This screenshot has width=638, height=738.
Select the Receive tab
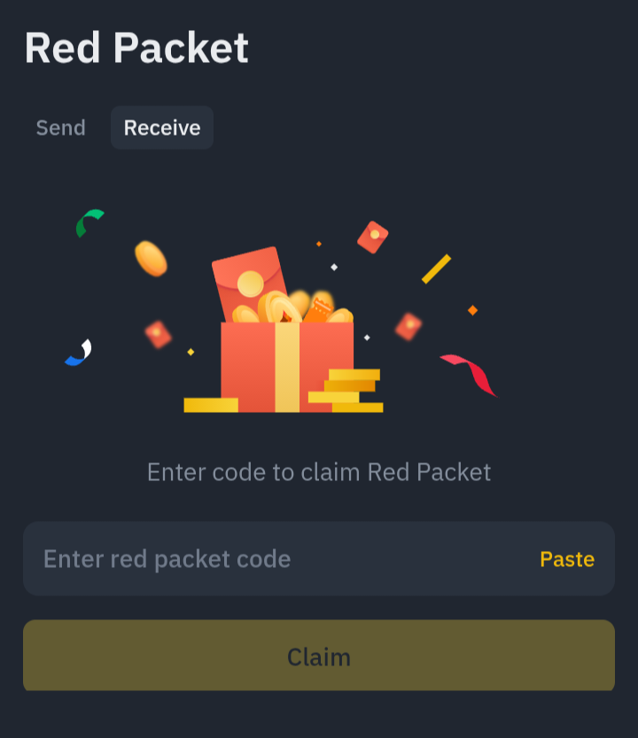click(x=162, y=128)
